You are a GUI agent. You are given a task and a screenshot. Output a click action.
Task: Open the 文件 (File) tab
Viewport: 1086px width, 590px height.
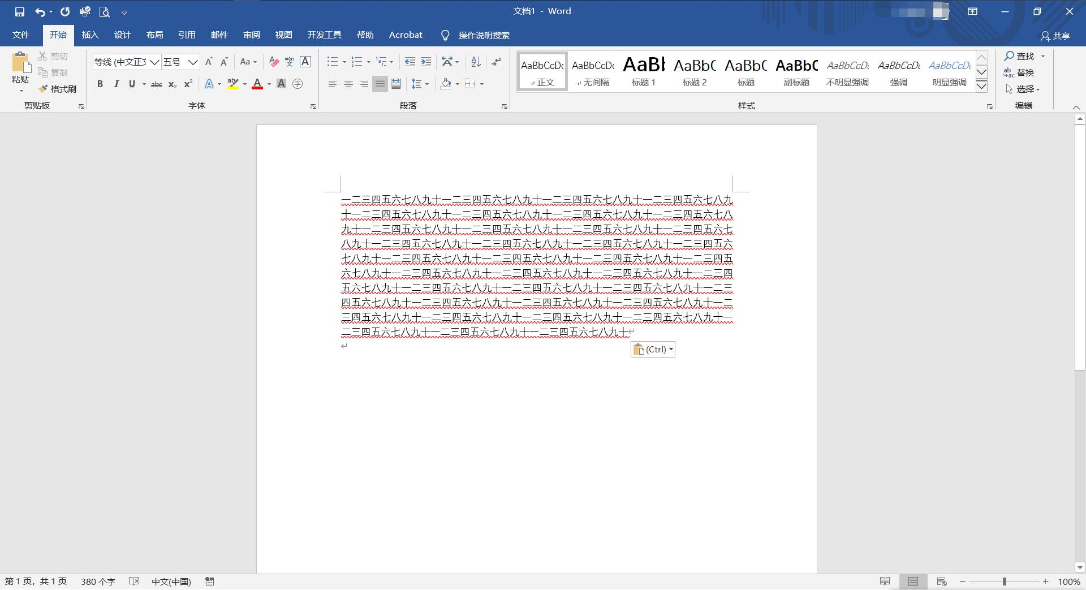point(21,35)
